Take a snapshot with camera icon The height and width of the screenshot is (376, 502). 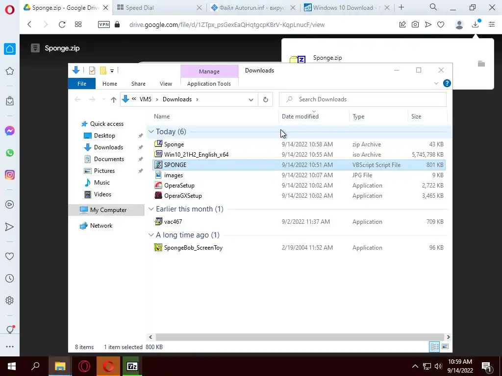pos(415,24)
